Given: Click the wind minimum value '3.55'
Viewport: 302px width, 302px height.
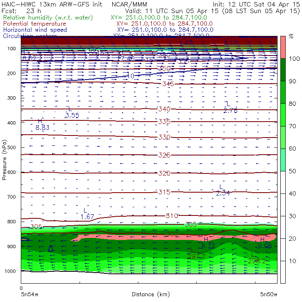Looking at the screenshot, I should click(x=72, y=115).
